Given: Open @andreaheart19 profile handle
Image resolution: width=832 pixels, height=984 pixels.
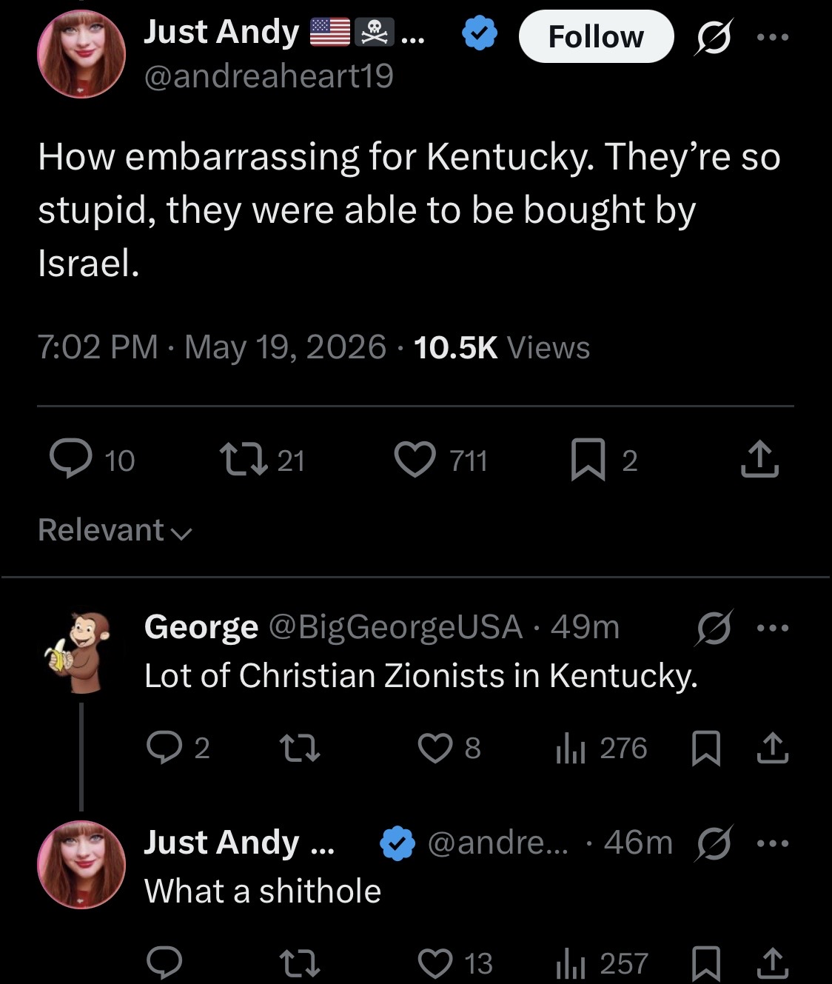Looking at the screenshot, I should click(269, 76).
